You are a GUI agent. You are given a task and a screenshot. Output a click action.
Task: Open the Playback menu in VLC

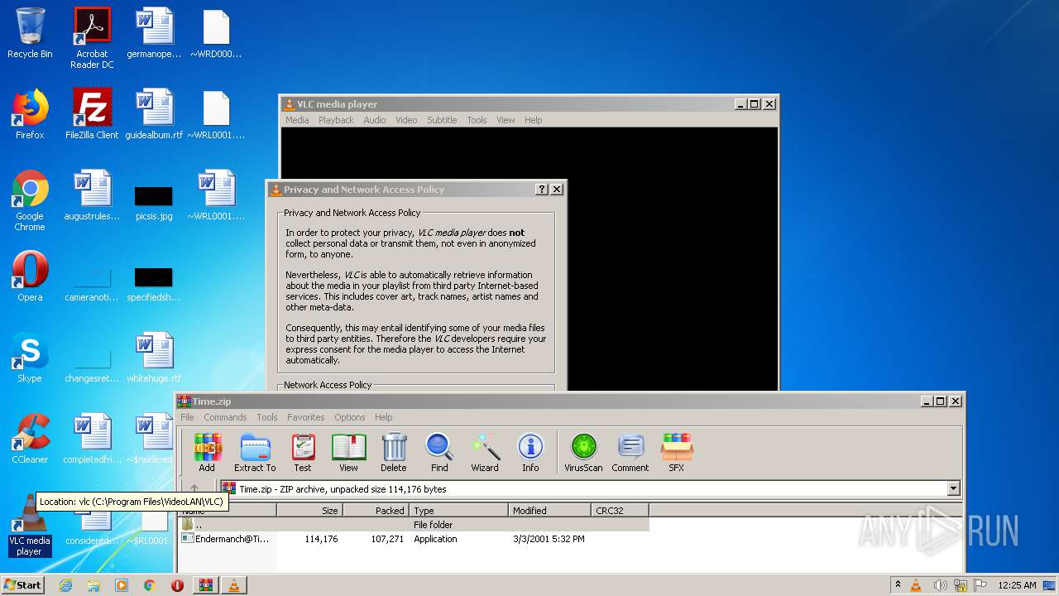(336, 120)
